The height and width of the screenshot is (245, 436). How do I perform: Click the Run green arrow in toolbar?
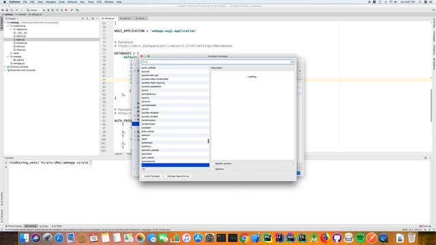point(44,10)
